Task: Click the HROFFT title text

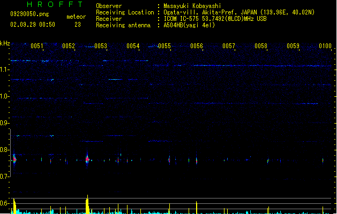Action: click(55, 4)
